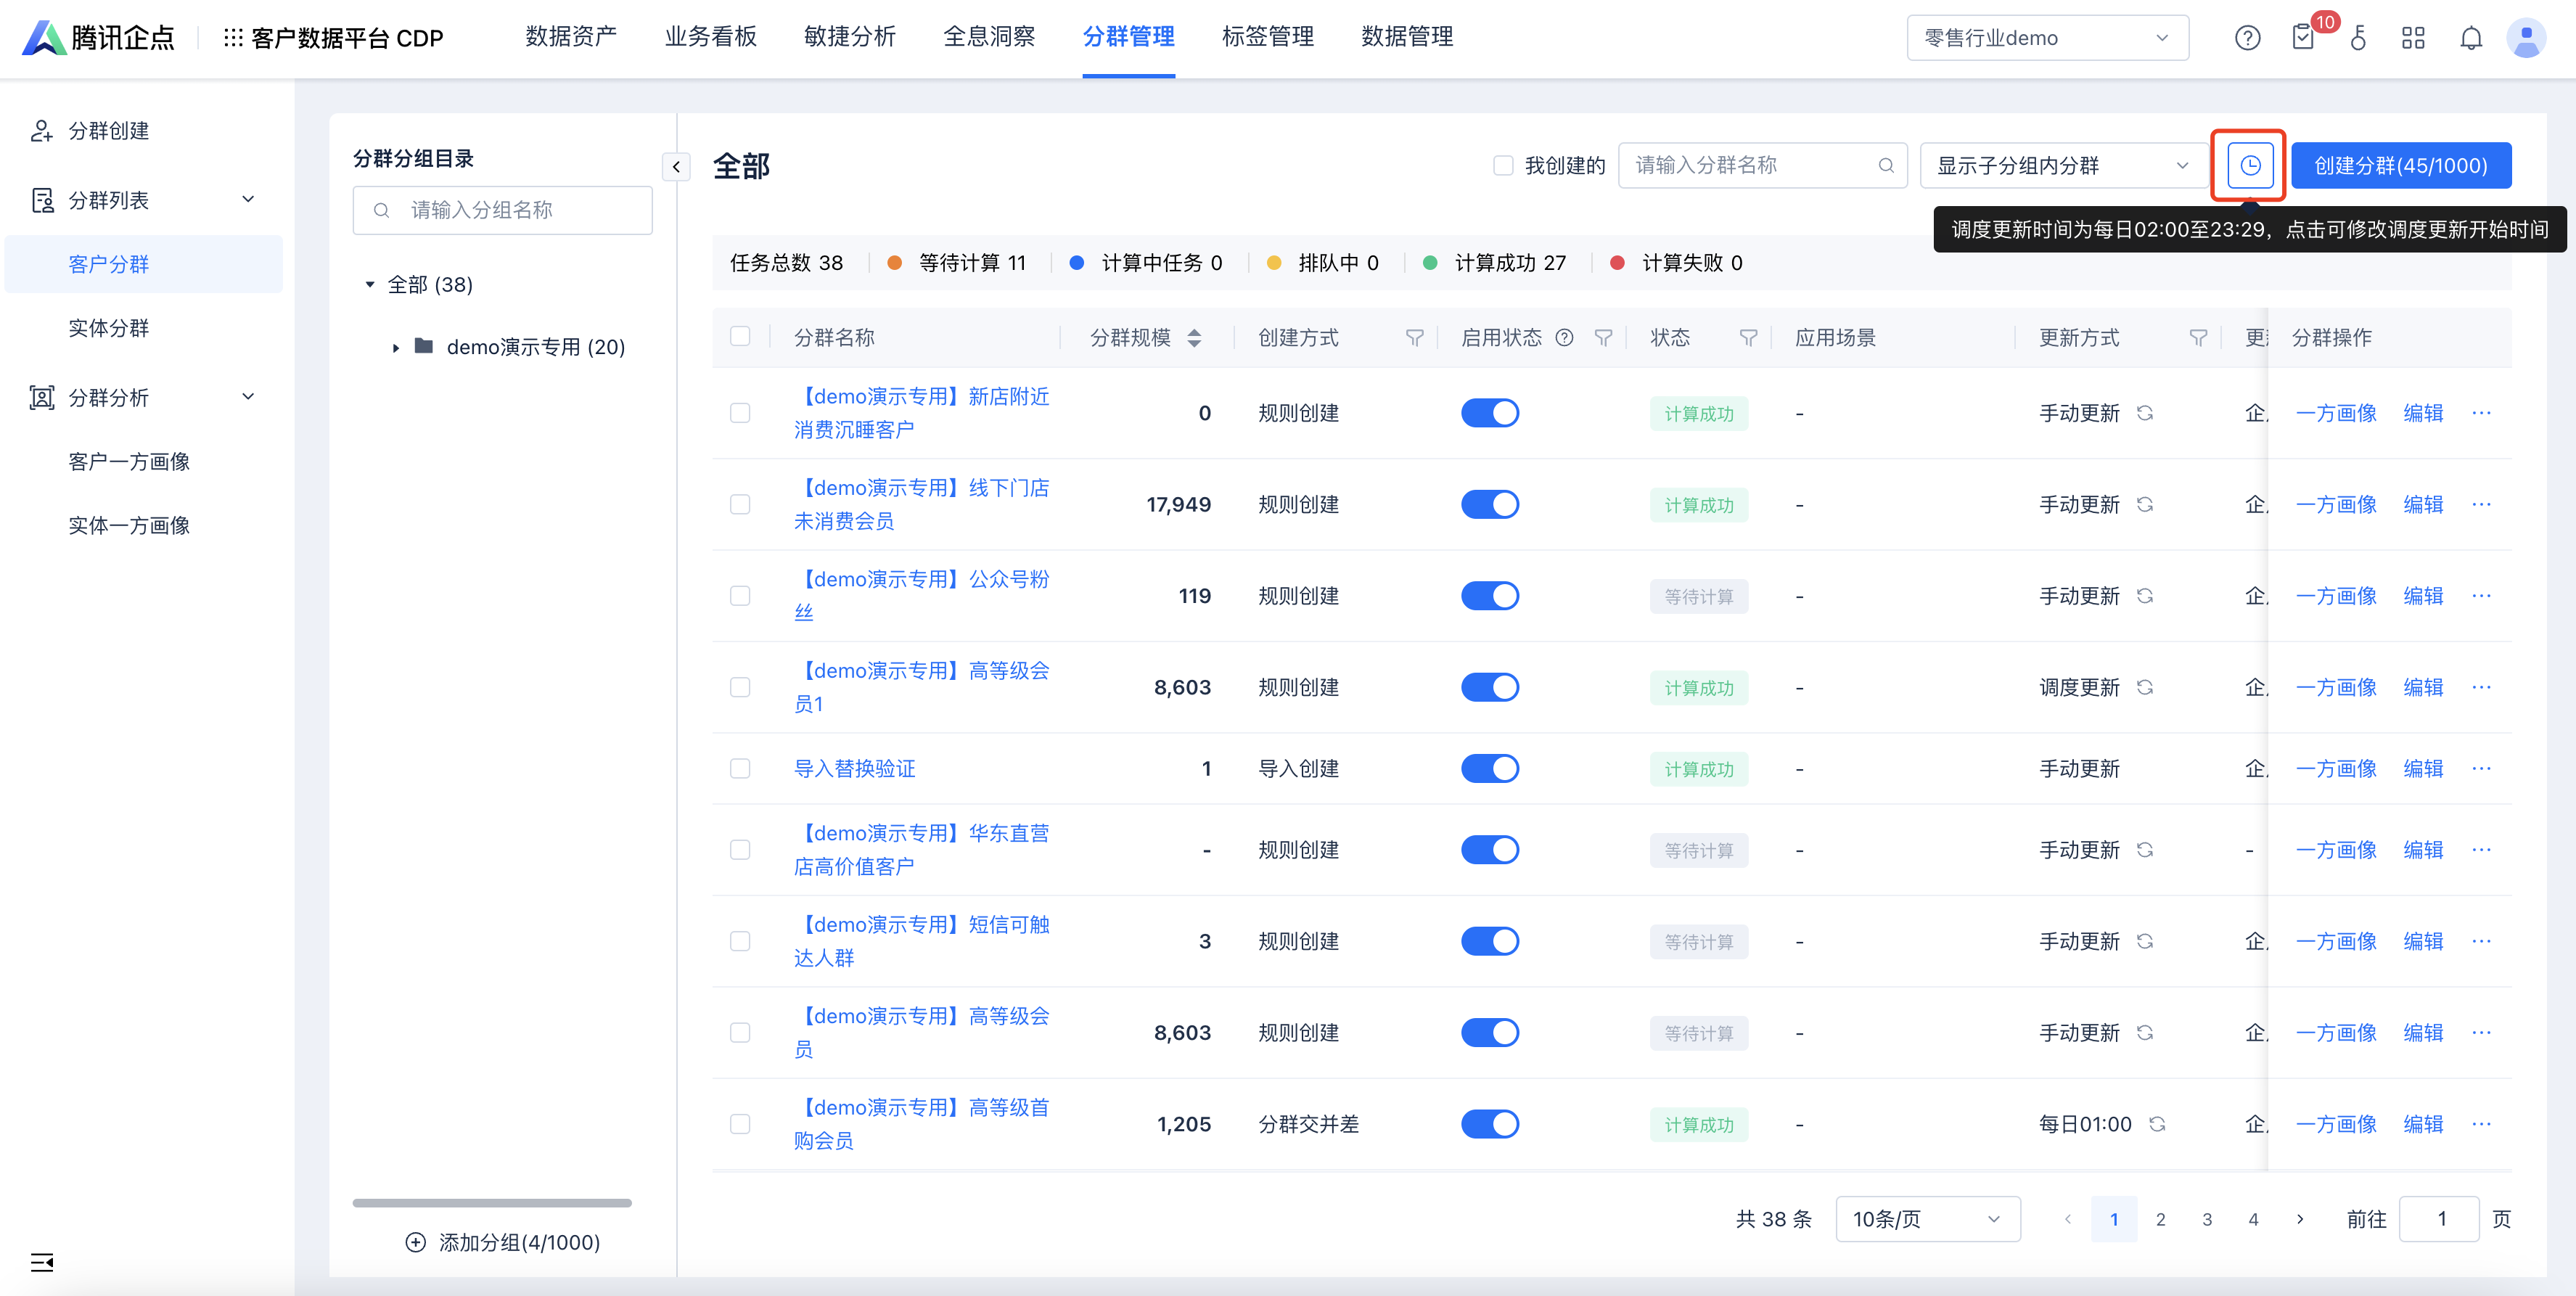Collapse the 分群分析 sidebar section
2576x1296 pixels.
(x=248, y=397)
